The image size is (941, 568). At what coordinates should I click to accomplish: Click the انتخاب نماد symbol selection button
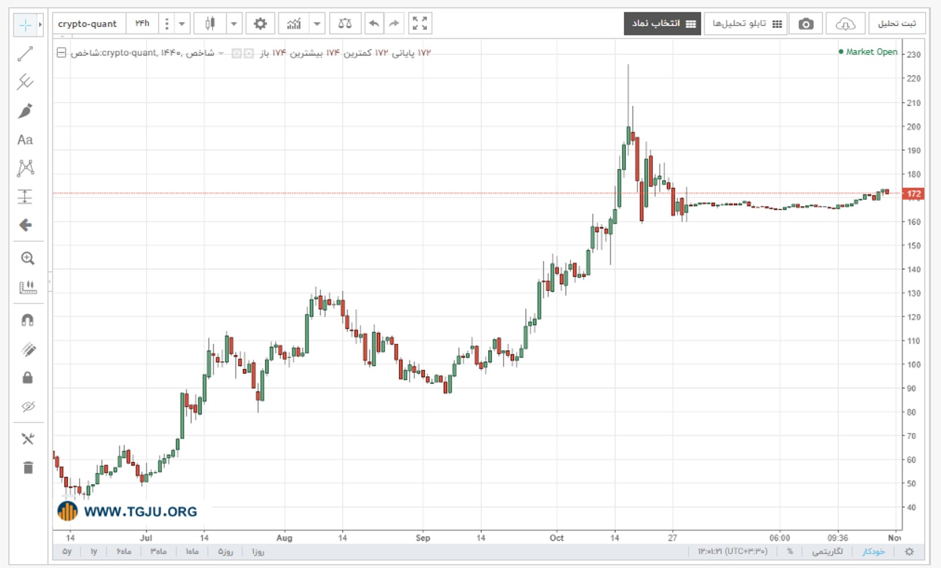click(x=663, y=24)
